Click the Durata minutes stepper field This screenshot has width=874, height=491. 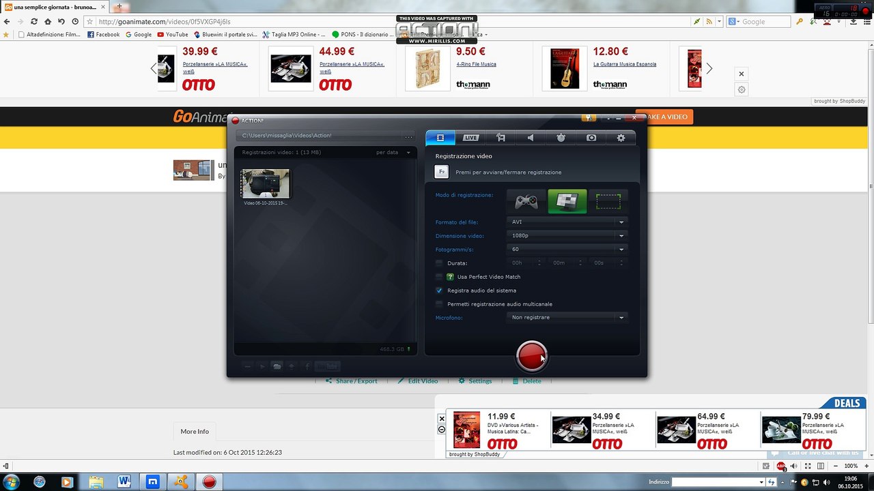point(567,263)
